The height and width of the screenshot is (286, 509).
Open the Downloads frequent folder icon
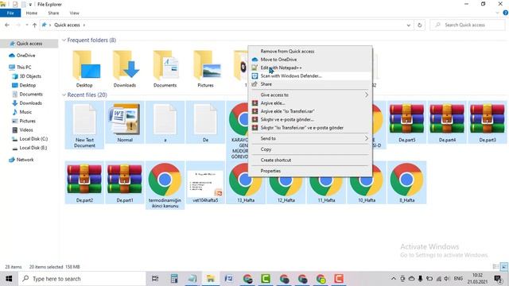coord(126,65)
